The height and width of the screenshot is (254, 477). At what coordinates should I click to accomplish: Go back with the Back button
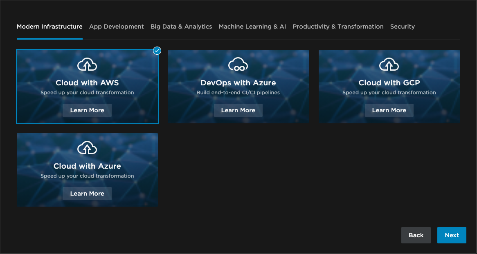(416, 235)
